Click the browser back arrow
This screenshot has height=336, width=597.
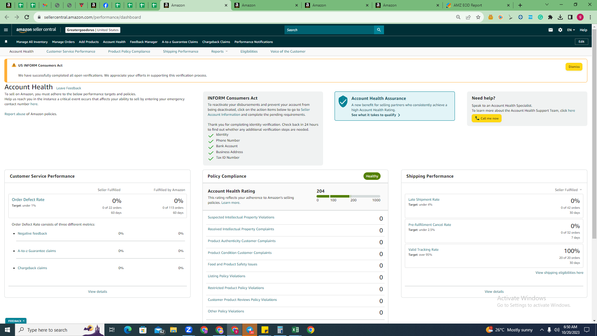click(7, 17)
